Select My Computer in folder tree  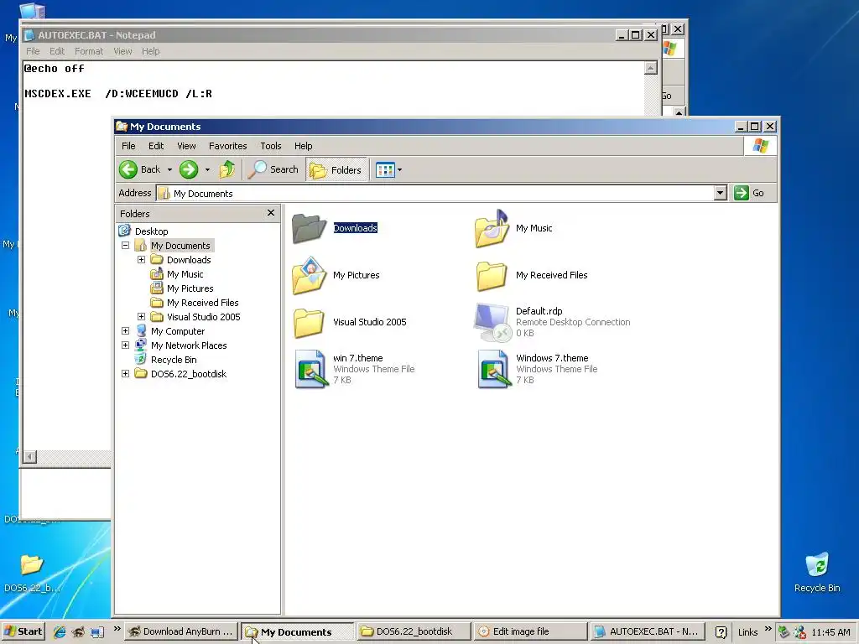(178, 330)
